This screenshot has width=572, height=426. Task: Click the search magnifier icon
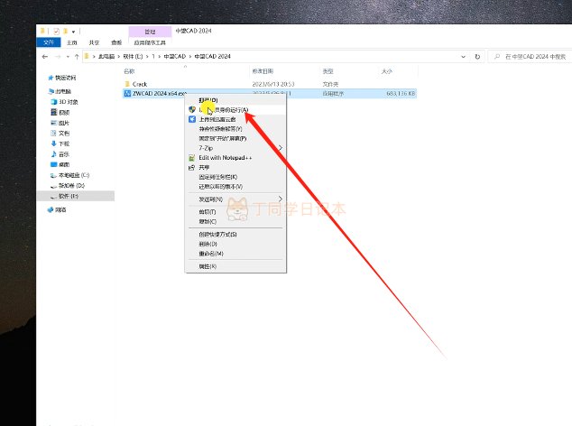pyautogui.click(x=496, y=57)
